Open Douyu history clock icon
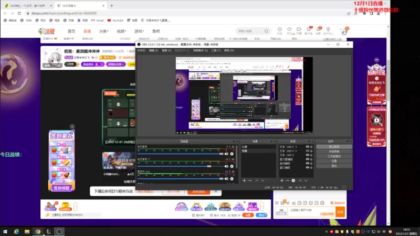The height and width of the screenshot is (236, 420). [279, 29]
